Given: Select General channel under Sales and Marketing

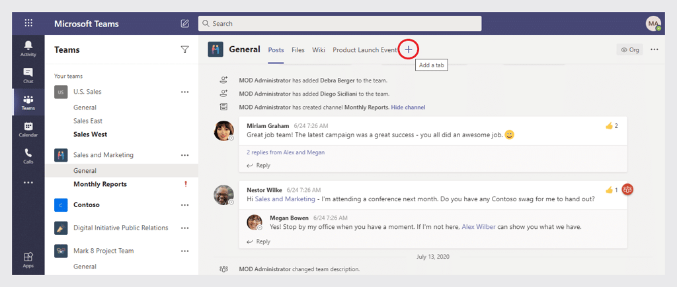Looking at the screenshot, I should click(122, 171).
